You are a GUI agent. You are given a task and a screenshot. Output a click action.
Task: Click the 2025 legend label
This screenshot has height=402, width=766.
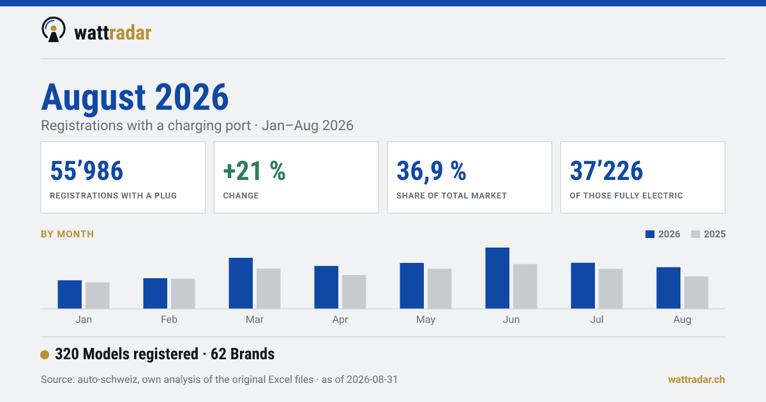tap(715, 234)
